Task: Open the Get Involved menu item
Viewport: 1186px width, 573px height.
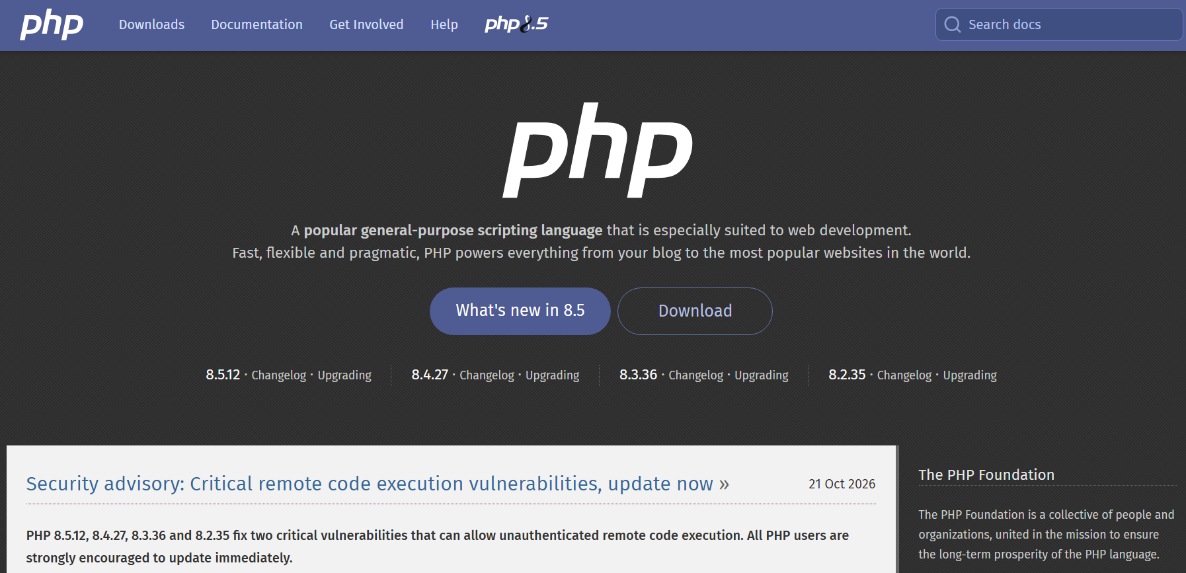Action: point(366,24)
